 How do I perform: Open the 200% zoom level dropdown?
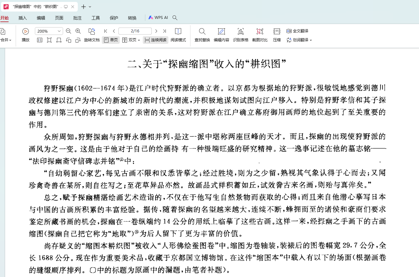click(59, 31)
